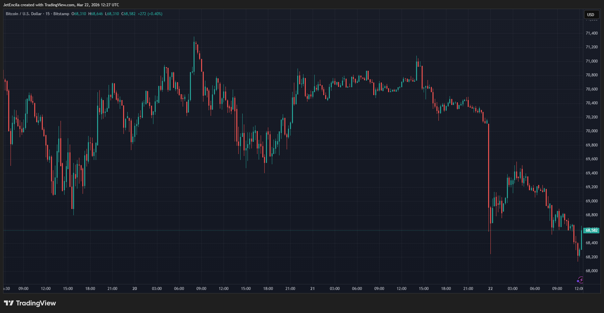Click the current price tag 68,582
604x313 pixels.
coord(591,230)
